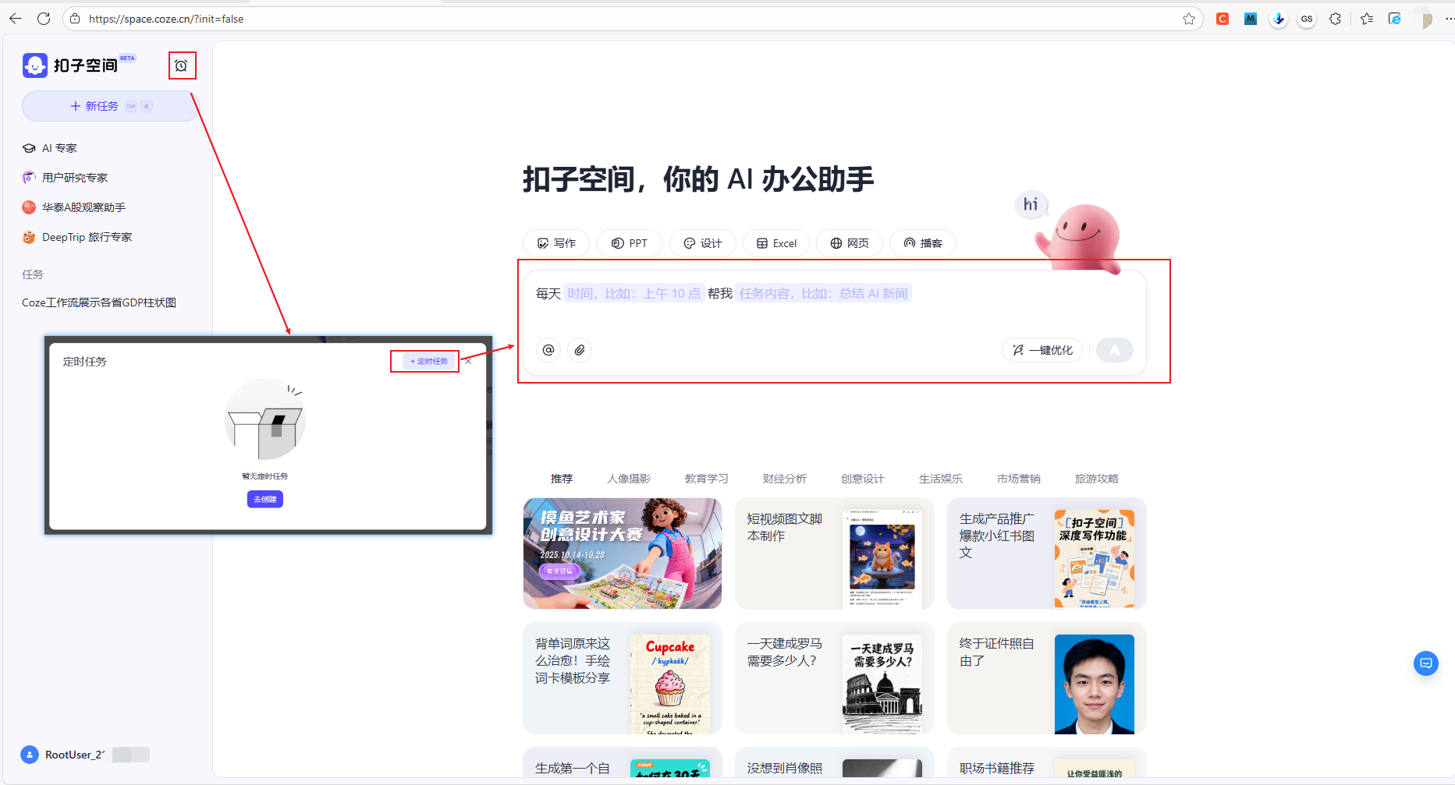Image resolution: width=1455 pixels, height=785 pixels.
Task: Click the blue M browser extension icon
Action: [1251, 19]
